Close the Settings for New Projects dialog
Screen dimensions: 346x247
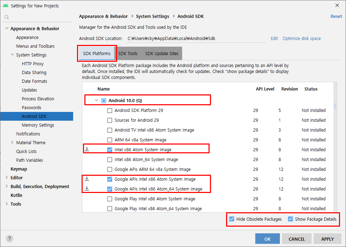(337, 6)
